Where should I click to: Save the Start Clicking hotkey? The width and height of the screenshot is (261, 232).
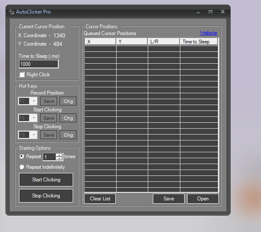point(49,118)
